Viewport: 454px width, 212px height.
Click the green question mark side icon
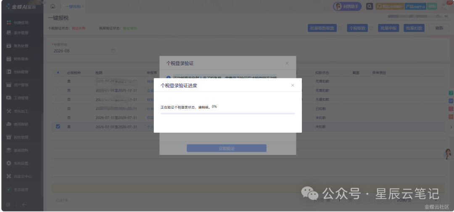click(451, 93)
